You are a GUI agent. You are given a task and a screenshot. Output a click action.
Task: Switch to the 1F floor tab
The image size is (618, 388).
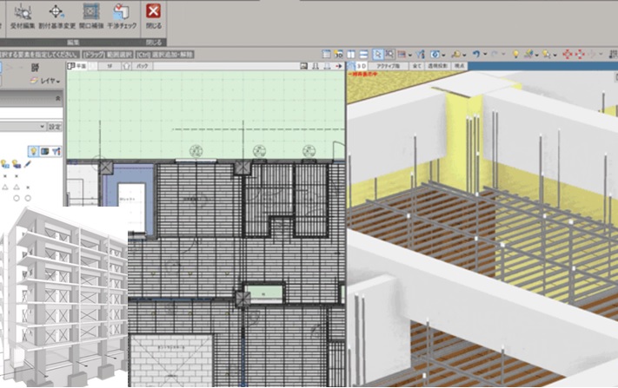pos(111,66)
